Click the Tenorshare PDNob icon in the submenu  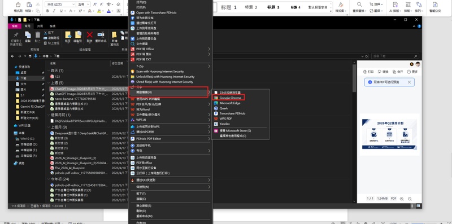(x=216, y=113)
